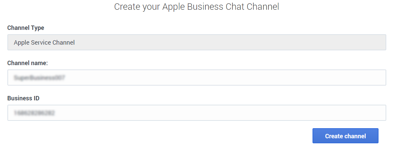
Task: Click the blurred channel name value
Action: [x=39, y=78]
